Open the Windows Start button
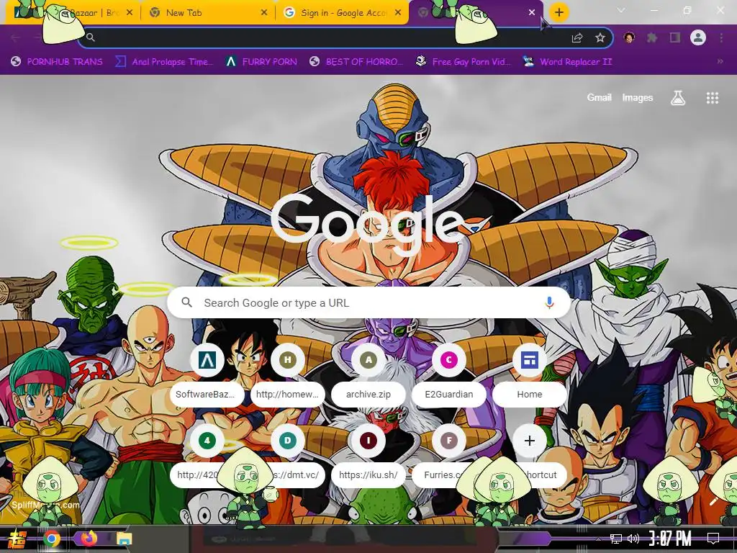This screenshot has width=737, height=553. (x=17, y=539)
